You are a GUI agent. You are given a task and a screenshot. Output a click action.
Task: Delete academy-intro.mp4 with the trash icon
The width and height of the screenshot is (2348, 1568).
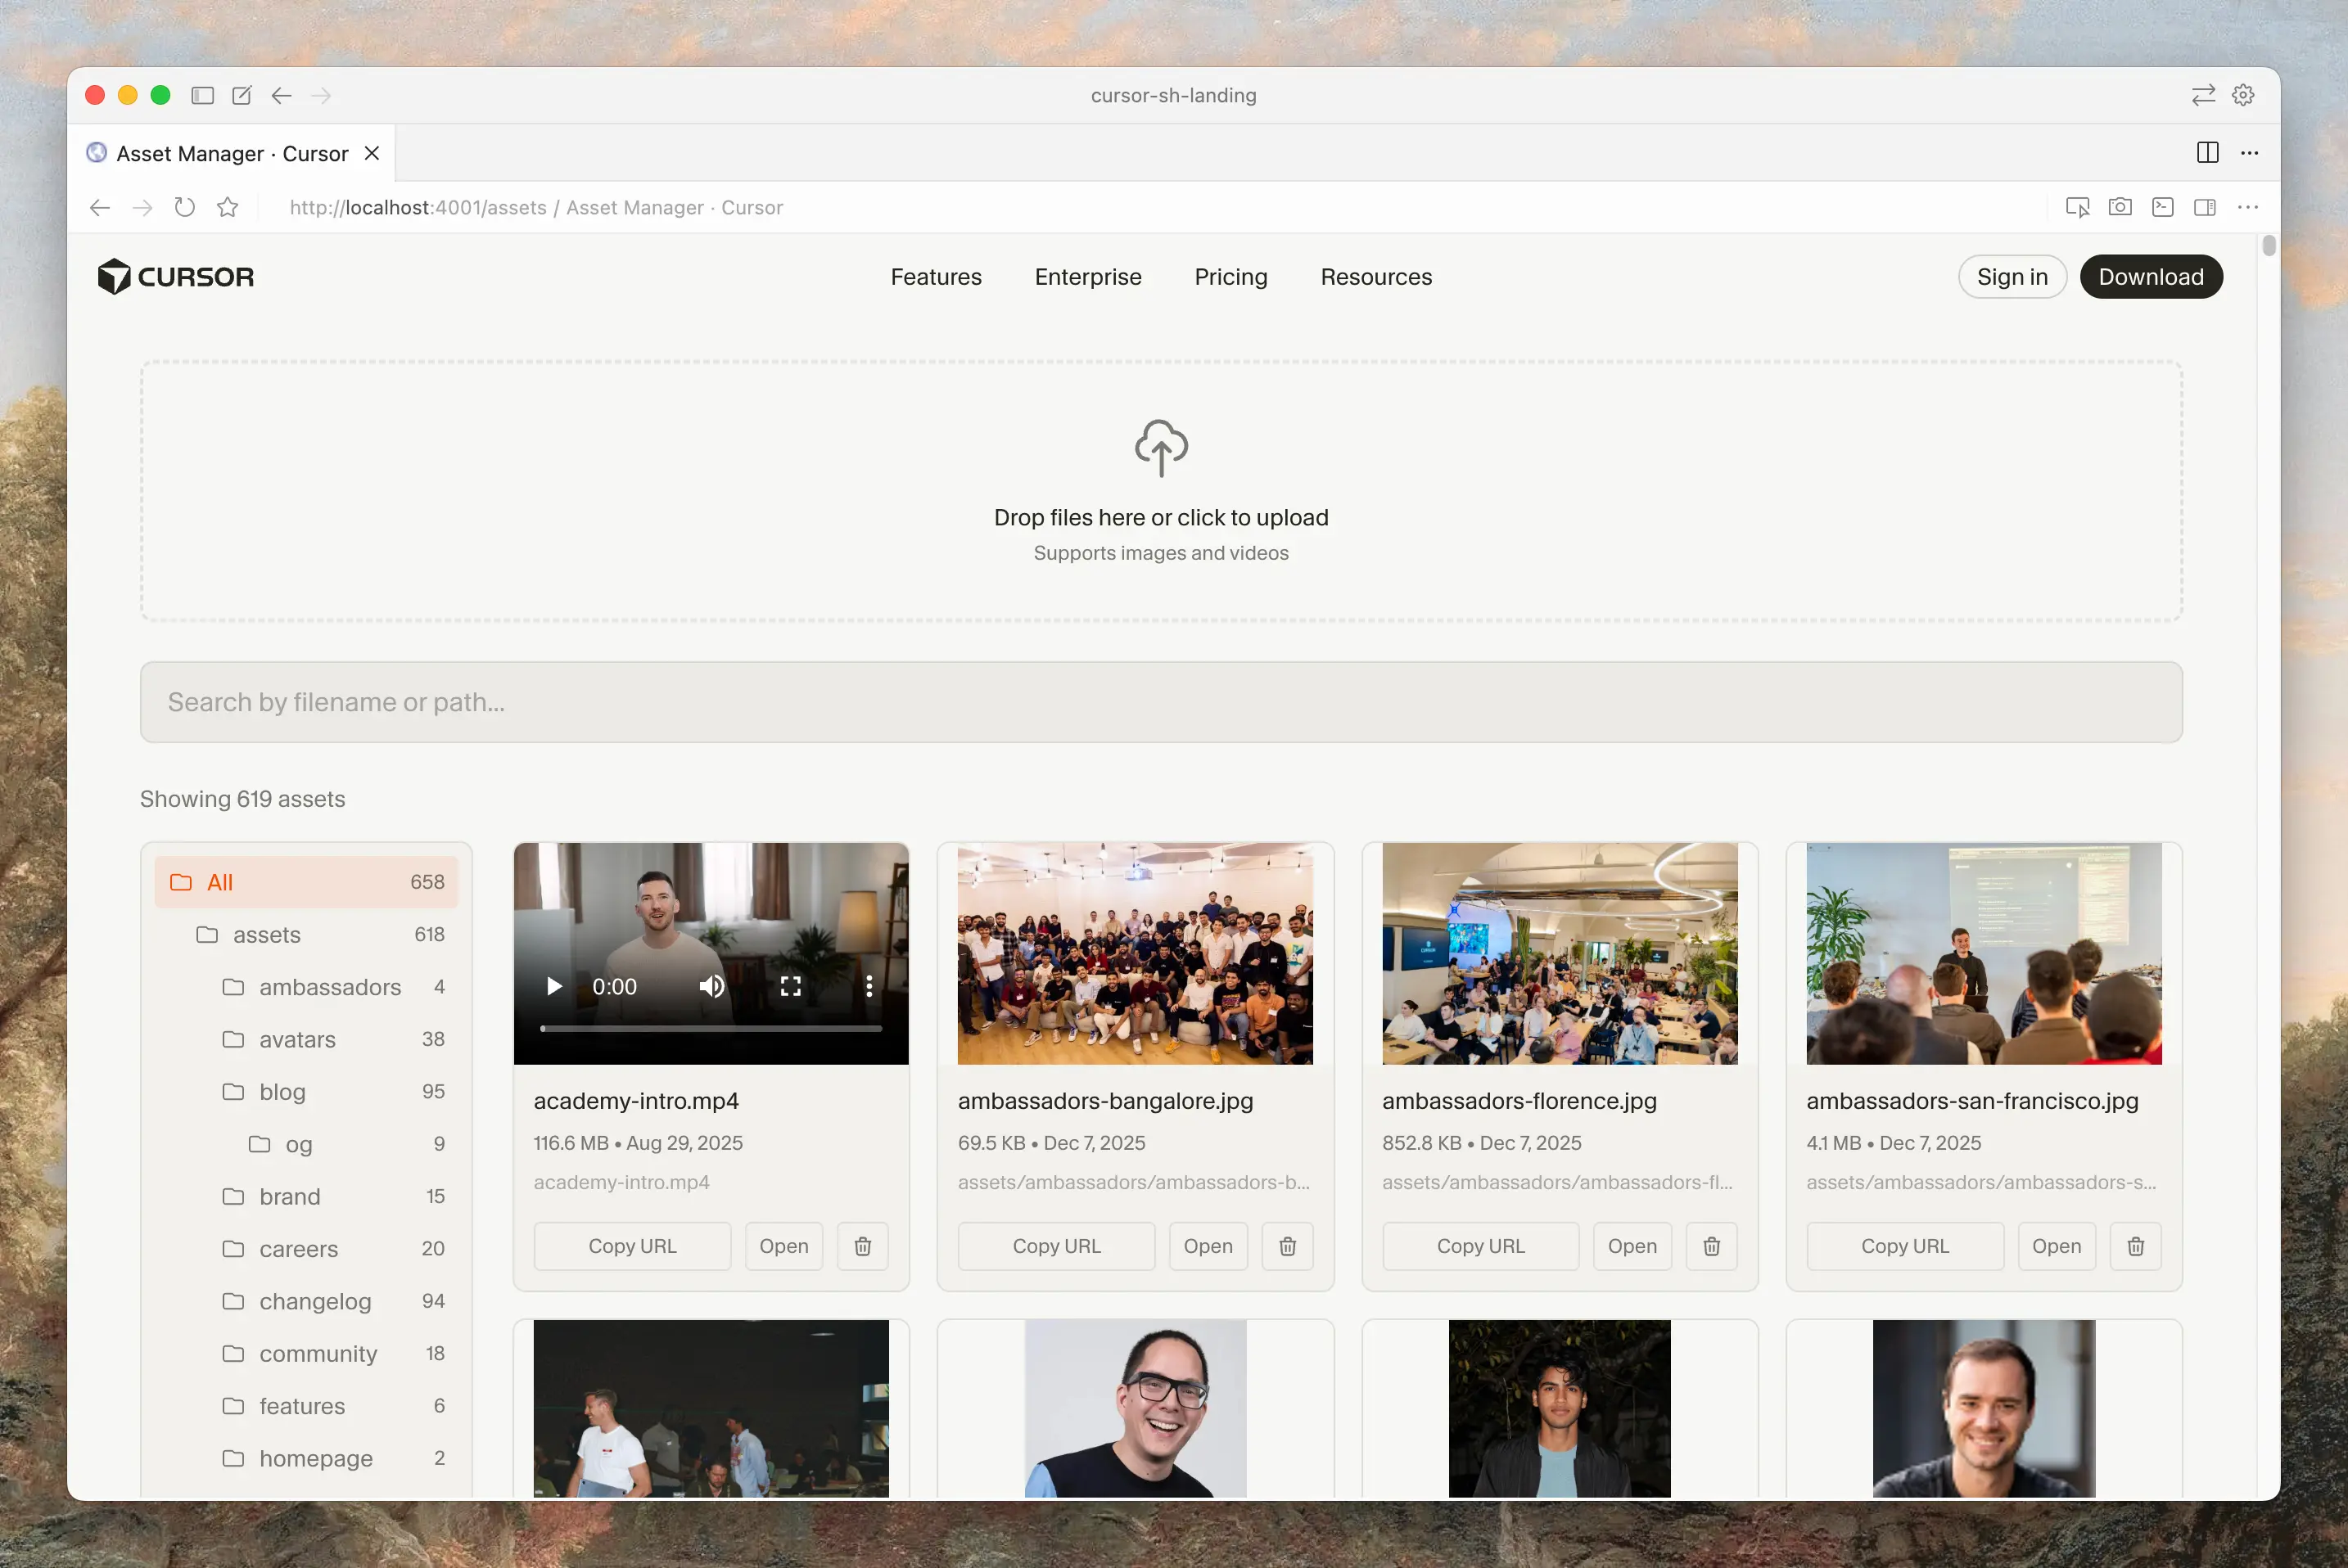tap(862, 1246)
